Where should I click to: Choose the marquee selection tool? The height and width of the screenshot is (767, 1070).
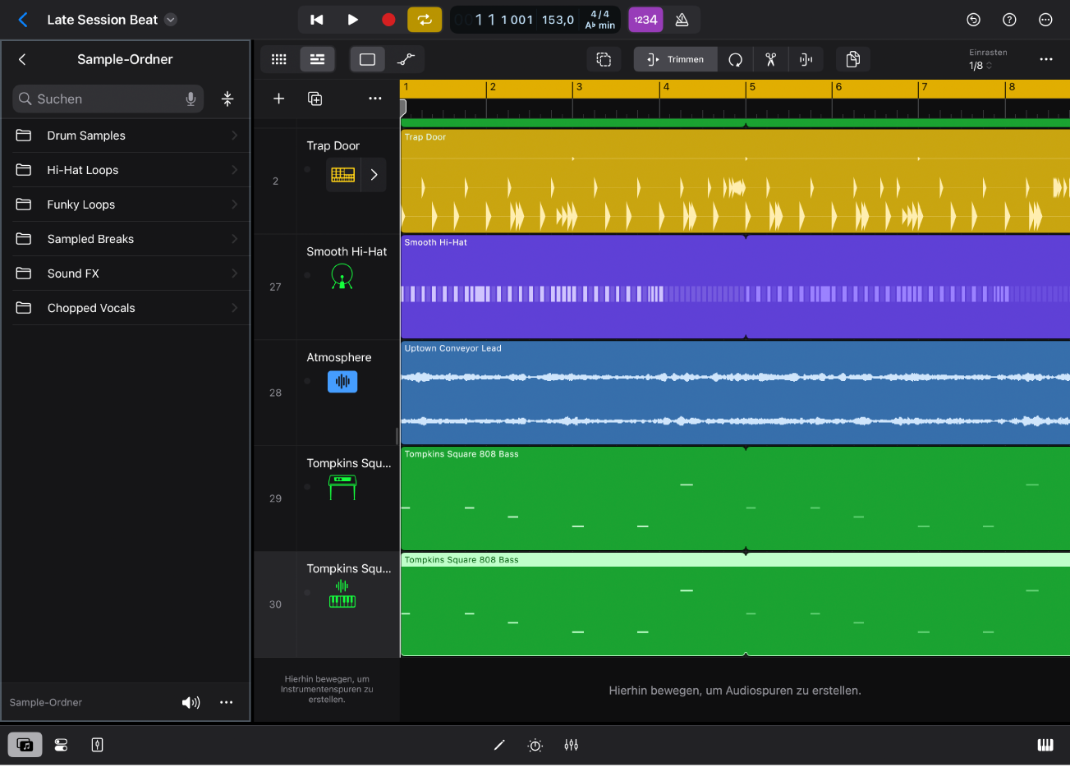pyautogui.click(x=604, y=59)
